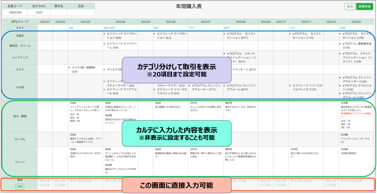Click the 備考 input field for 2025/03
377x194 pixels.
pyautogui.click(x=85, y=182)
